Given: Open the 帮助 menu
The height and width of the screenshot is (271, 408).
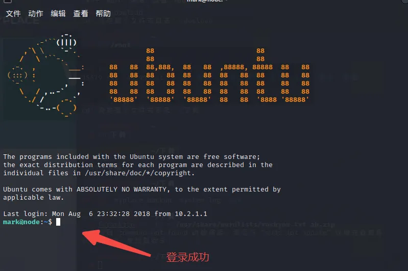Looking at the screenshot, I should (x=103, y=13).
